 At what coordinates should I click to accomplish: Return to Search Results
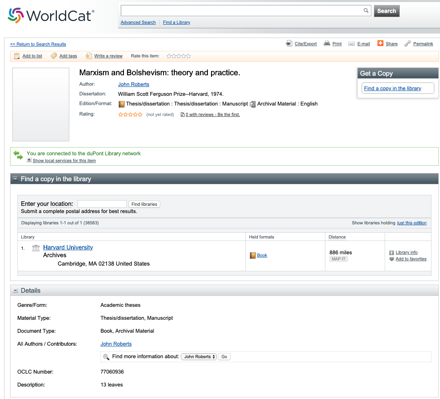(38, 44)
